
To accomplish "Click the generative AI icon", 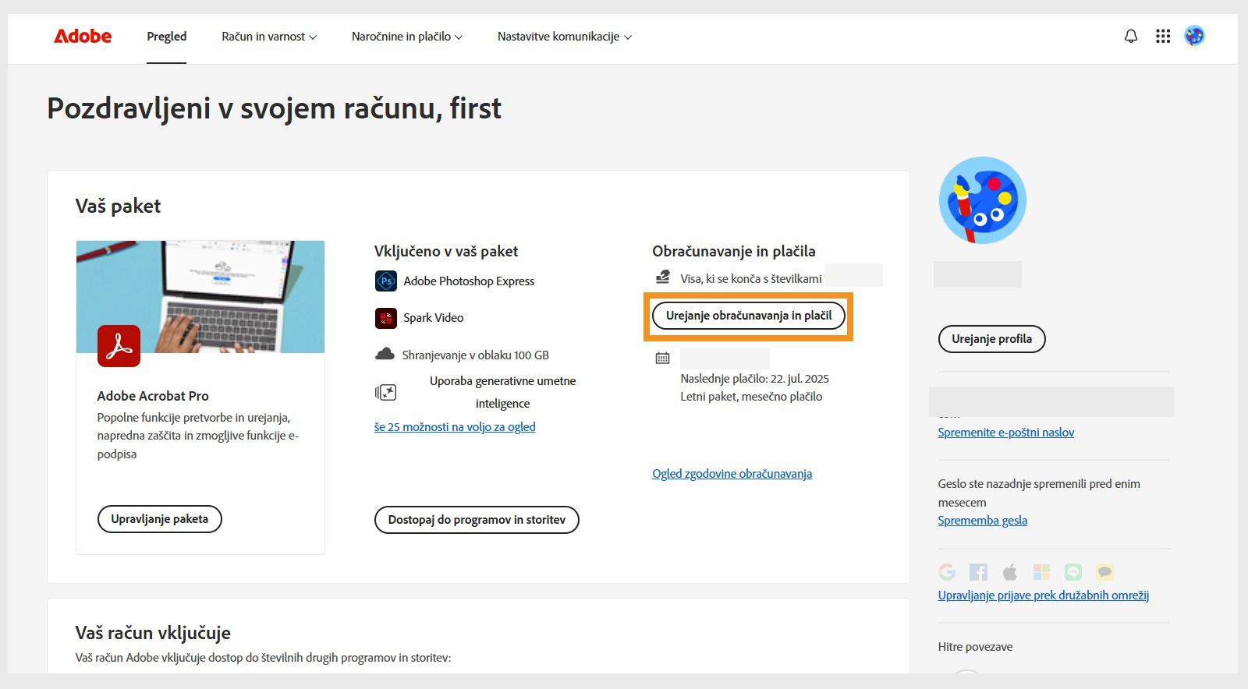I will pyautogui.click(x=385, y=392).
